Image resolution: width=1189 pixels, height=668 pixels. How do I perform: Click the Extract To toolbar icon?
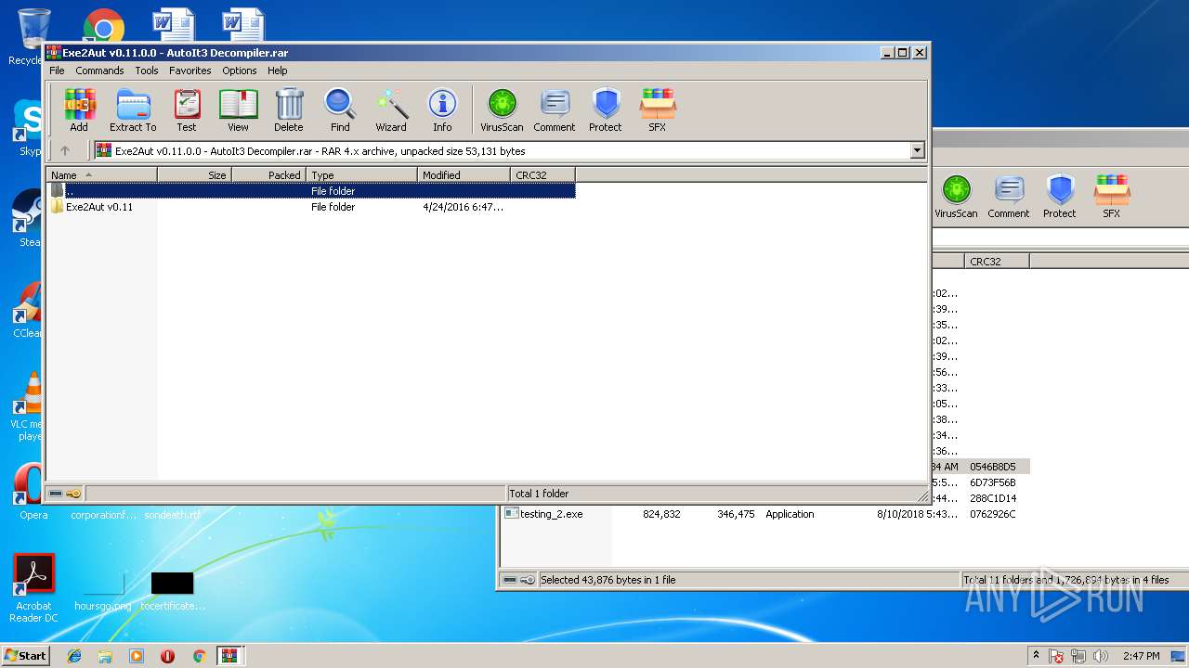tap(133, 110)
